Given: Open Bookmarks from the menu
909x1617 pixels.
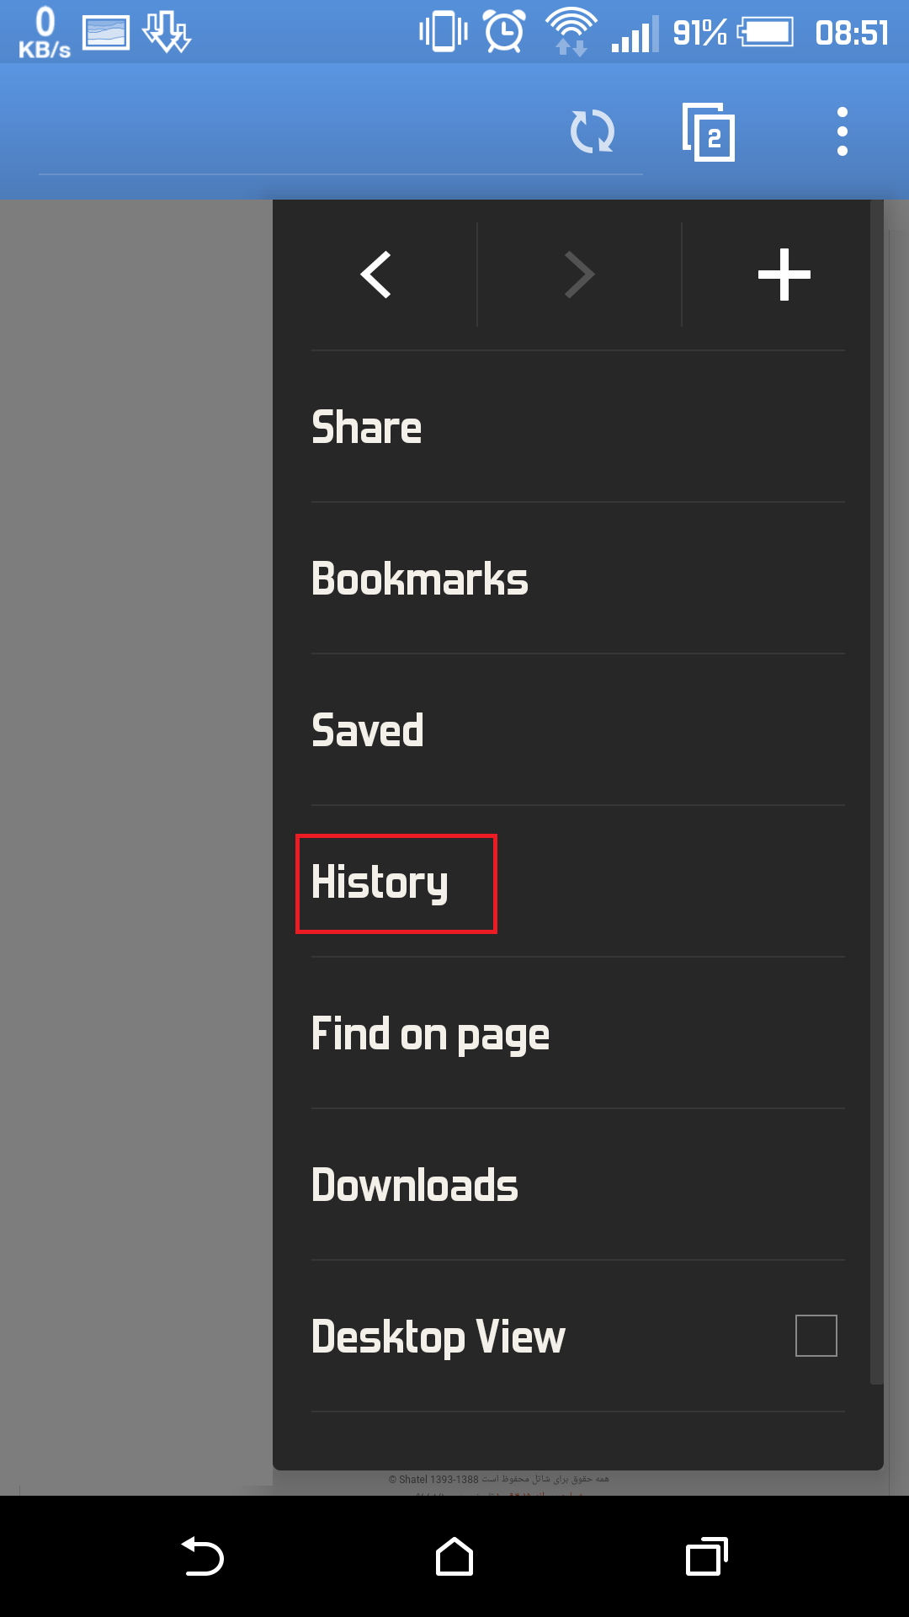Looking at the screenshot, I should [x=420, y=579].
